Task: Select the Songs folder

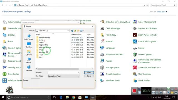Action: click(39, 55)
